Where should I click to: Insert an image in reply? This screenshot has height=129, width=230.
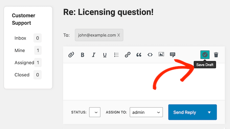coord(161,54)
